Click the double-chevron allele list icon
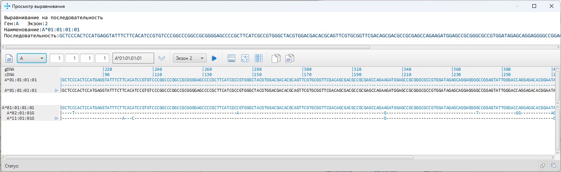The image size is (561, 172). 162,58
